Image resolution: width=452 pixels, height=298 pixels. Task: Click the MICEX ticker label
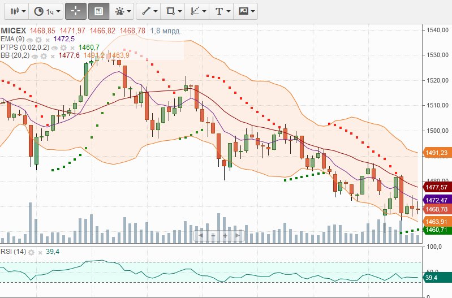[14, 31]
